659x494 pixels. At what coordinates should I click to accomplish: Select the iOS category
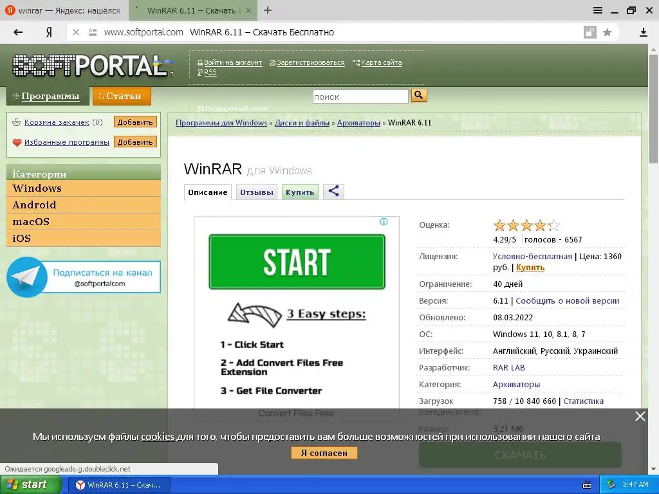(x=84, y=238)
